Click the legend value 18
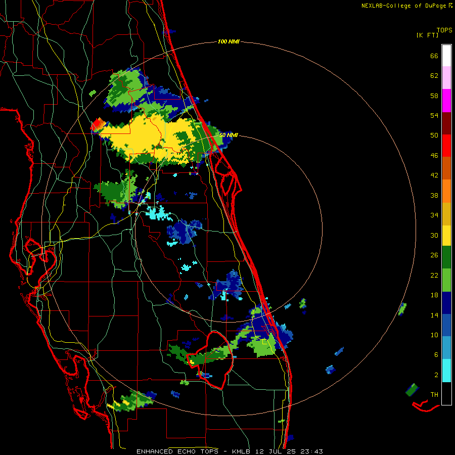Screen dimensions: 455x455 point(434,295)
